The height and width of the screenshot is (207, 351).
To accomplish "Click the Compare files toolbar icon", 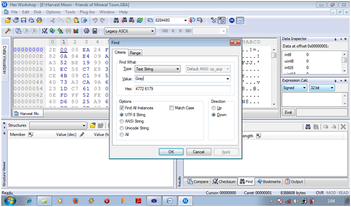I will pos(18,31).
